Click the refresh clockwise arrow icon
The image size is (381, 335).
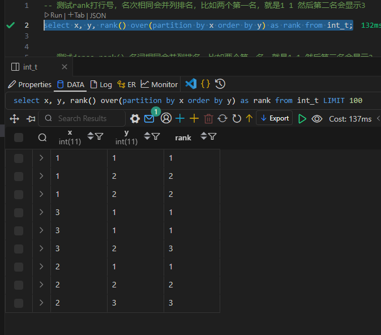237,118
